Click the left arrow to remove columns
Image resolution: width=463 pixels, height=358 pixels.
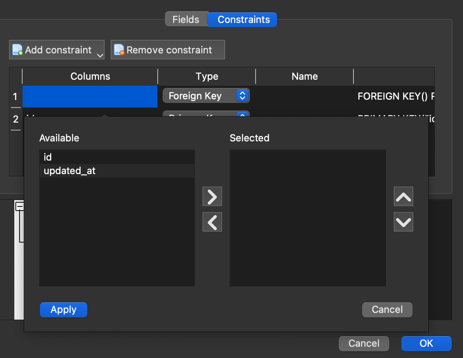coord(212,222)
